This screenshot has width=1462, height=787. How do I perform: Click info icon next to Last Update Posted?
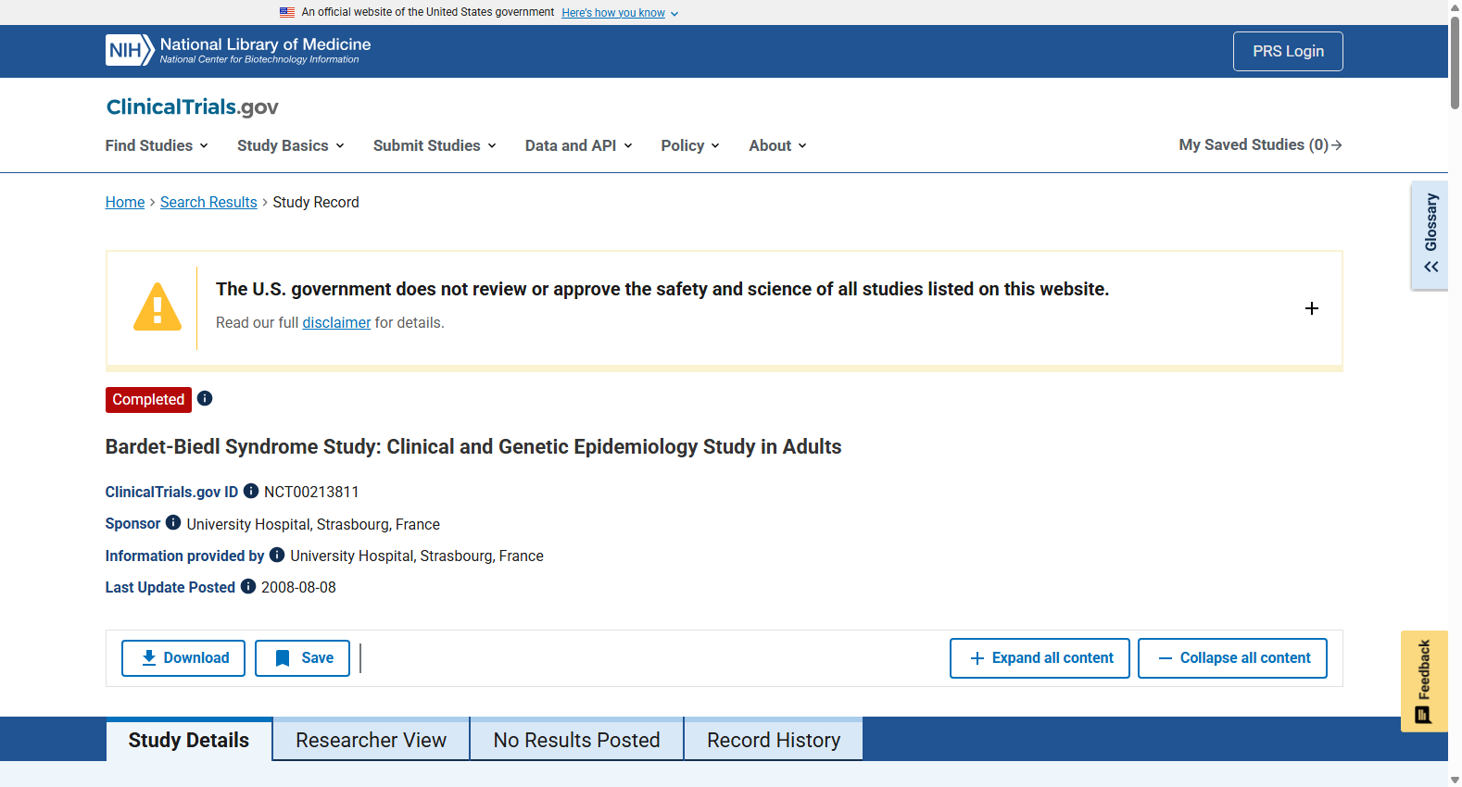click(248, 586)
